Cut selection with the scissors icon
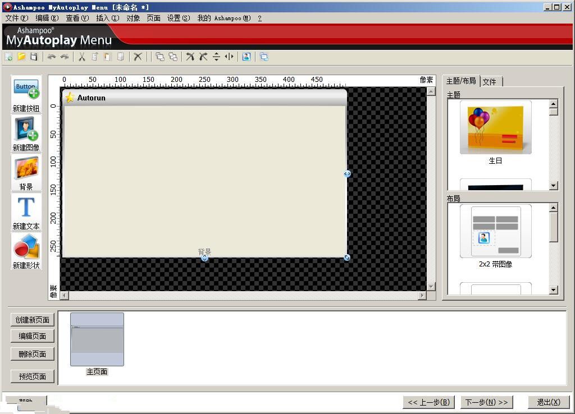Viewport: 575px width, 414px height. pyautogui.click(x=82, y=57)
